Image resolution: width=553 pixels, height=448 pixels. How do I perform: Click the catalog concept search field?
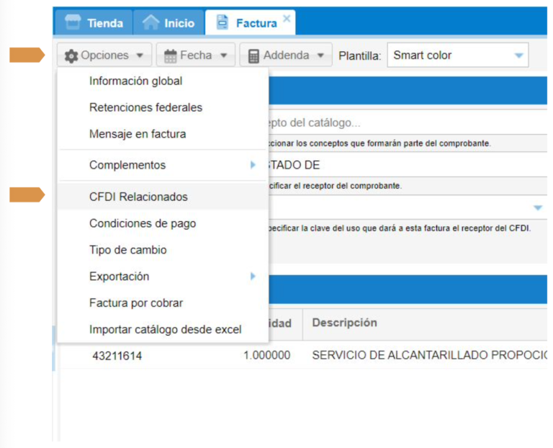[403, 122]
